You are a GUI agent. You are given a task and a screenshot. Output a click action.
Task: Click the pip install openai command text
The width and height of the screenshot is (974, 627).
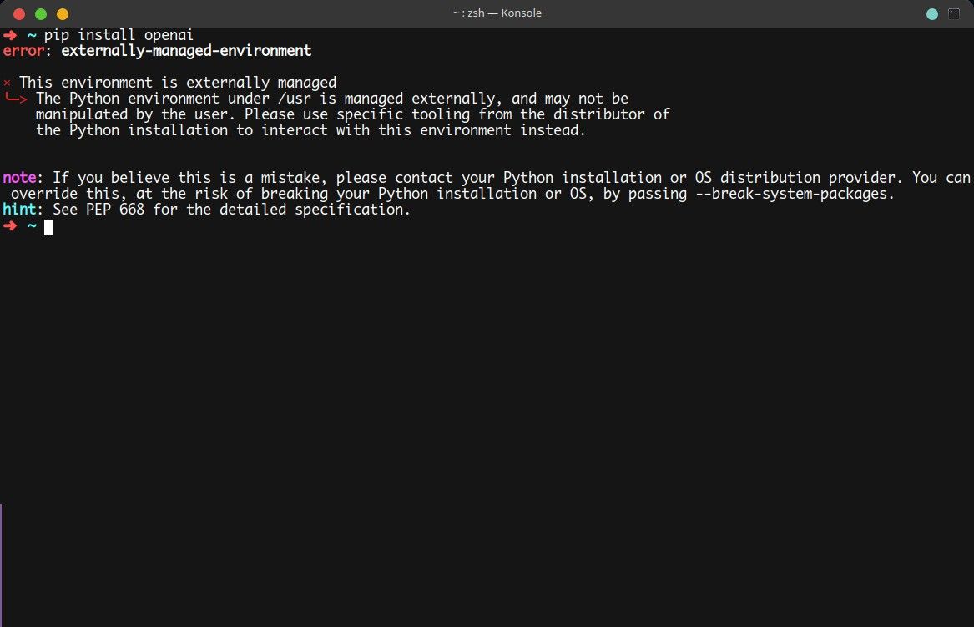tap(121, 34)
